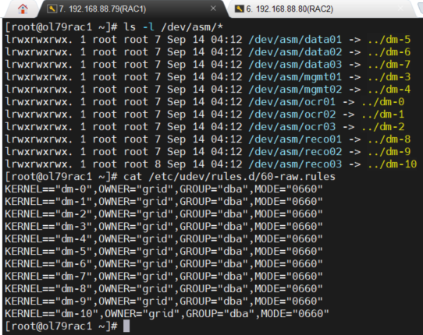The height and width of the screenshot is (335, 423).
Task: Click the ../dm-5 link target
Action: (389, 40)
